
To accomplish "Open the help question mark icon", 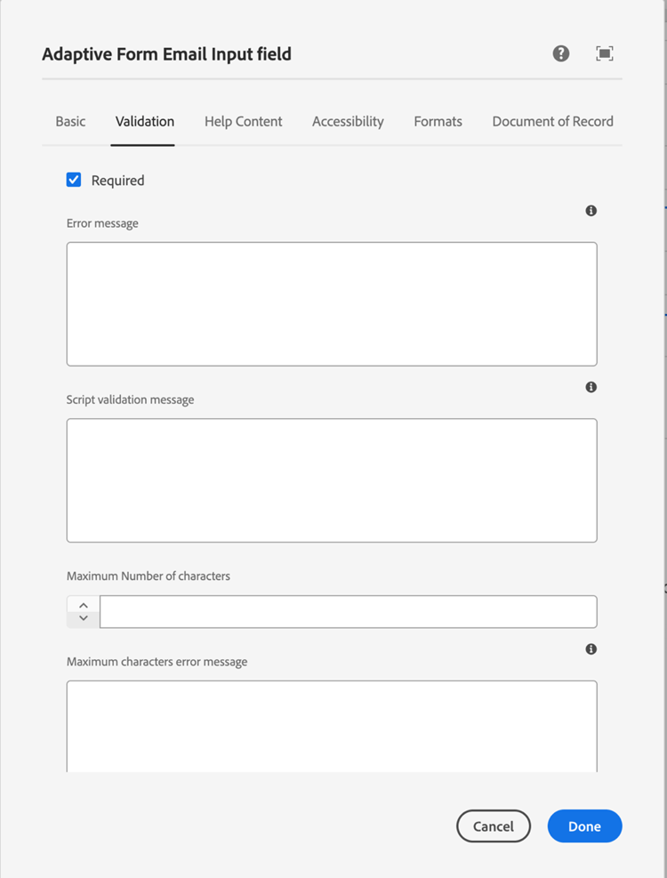I will 561,53.
